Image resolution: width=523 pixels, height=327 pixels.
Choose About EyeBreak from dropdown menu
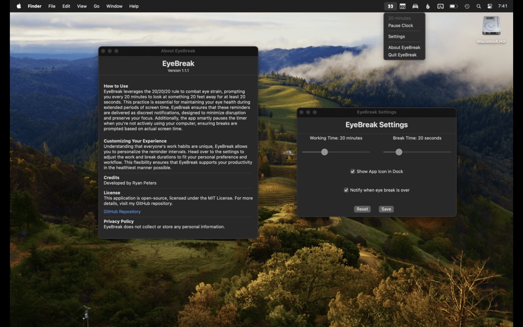[404, 47]
